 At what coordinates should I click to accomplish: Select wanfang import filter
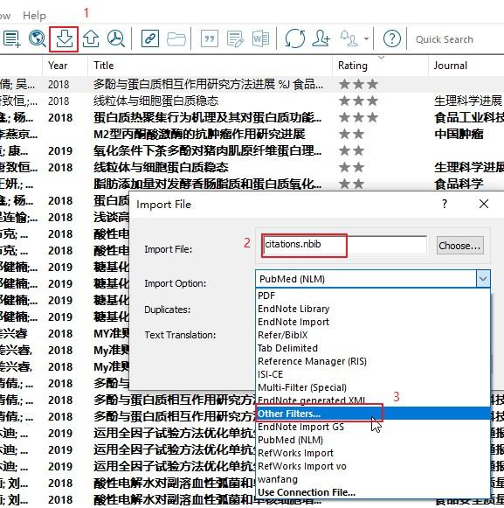[x=373, y=479]
